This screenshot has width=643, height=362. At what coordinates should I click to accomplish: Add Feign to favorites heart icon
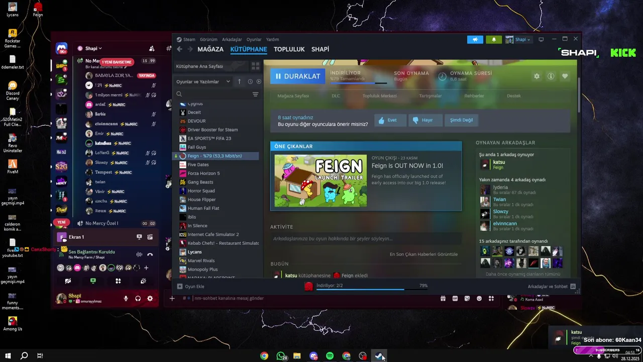(565, 76)
